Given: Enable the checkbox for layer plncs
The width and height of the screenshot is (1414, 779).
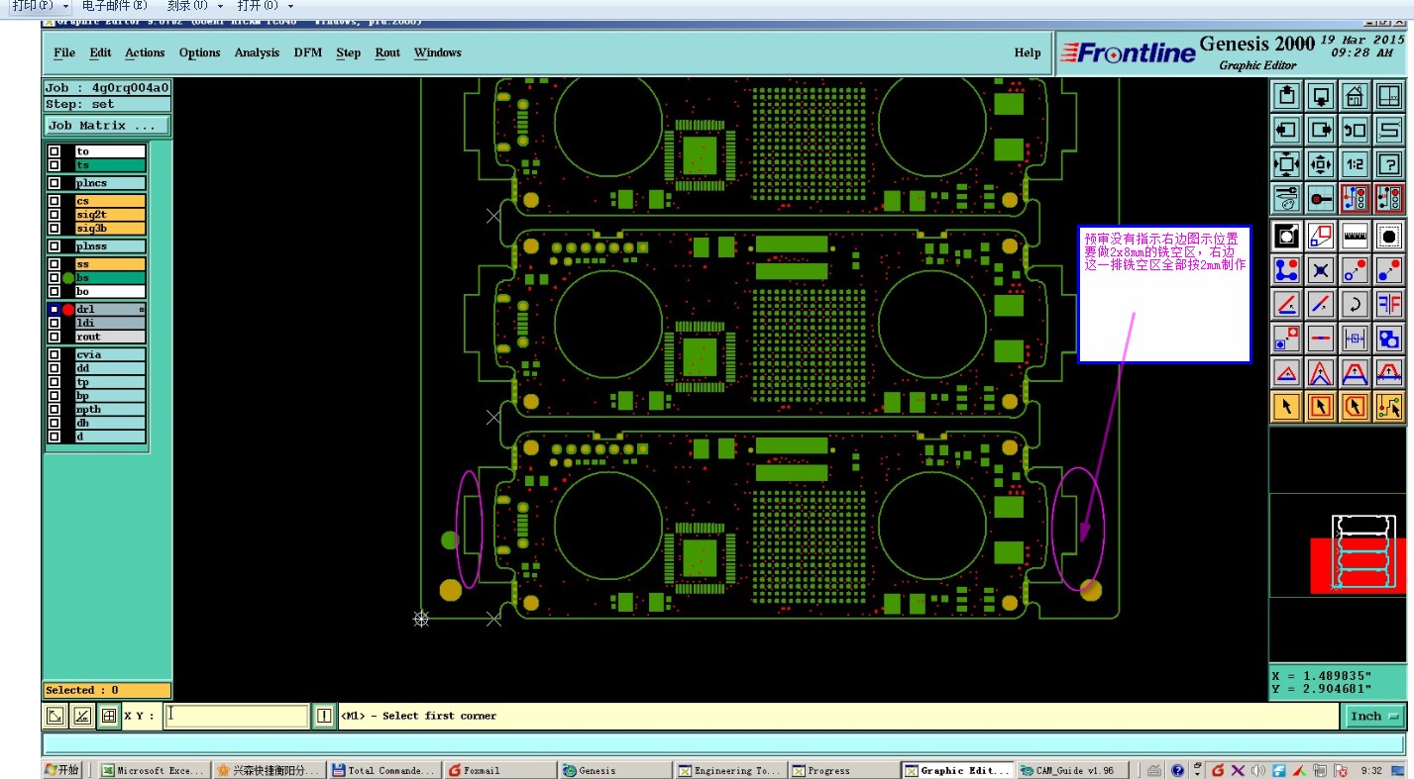Looking at the screenshot, I should (54, 183).
